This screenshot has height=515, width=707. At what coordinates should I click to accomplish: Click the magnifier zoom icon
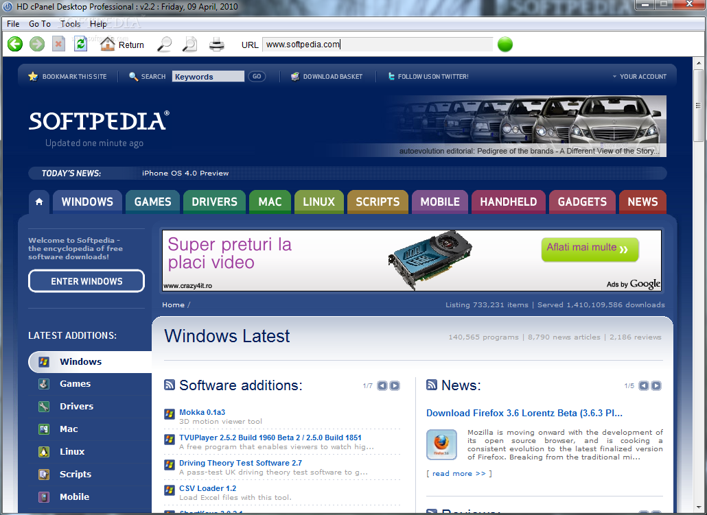click(164, 44)
